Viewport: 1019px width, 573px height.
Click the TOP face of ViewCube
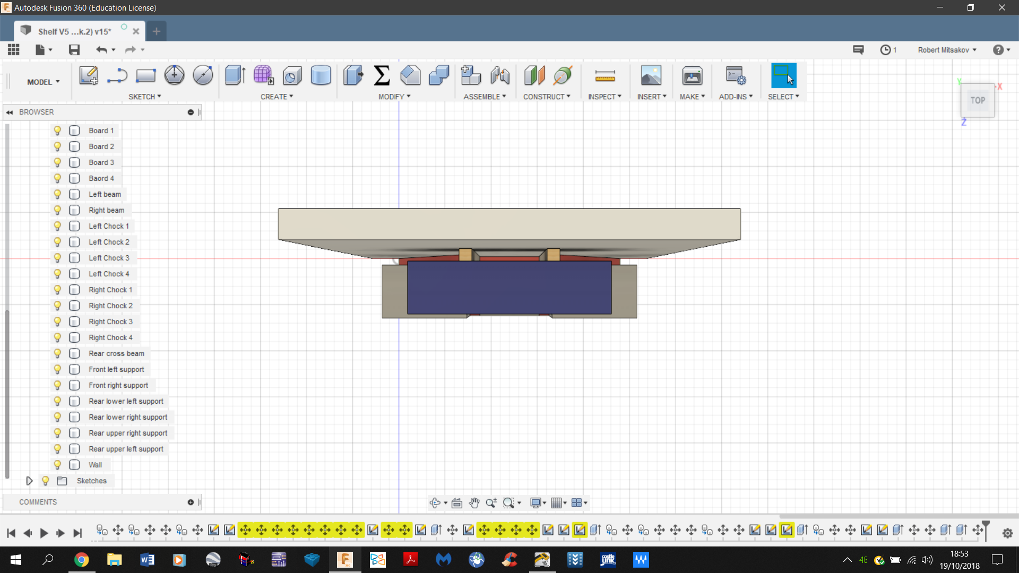coord(978,100)
